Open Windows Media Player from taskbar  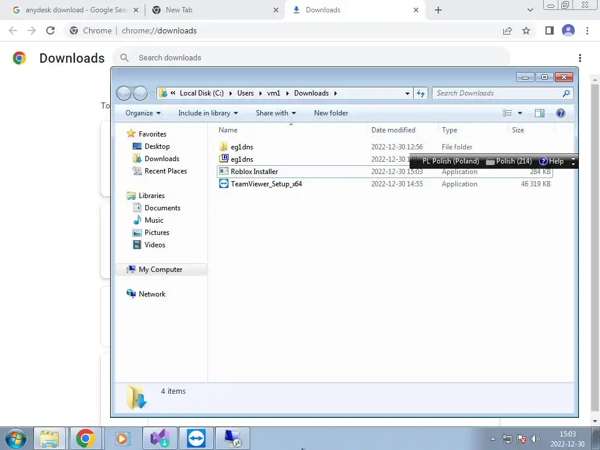[122, 438]
